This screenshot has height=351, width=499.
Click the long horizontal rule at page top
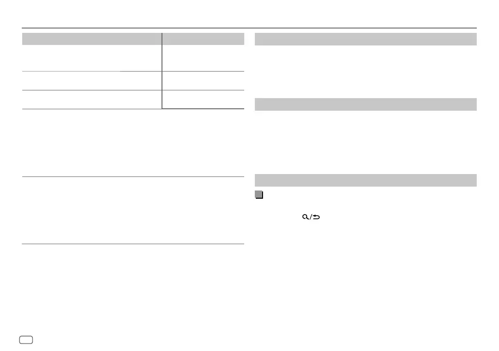coord(249,28)
